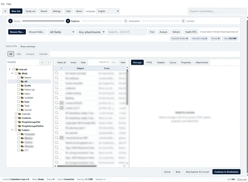Open the File menu

click(x=3, y=4)
